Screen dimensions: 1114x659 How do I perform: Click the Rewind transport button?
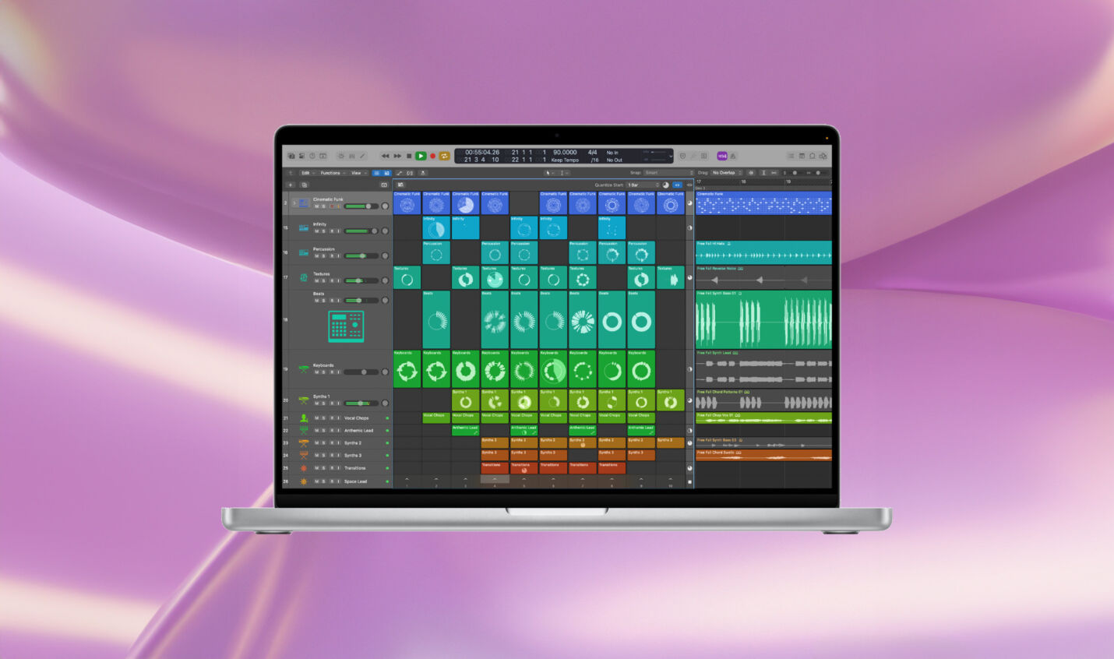click(385, 156)
